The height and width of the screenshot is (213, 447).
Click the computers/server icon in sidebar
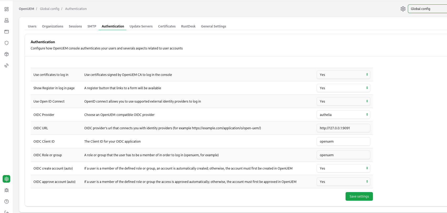(x=7, y=20)
